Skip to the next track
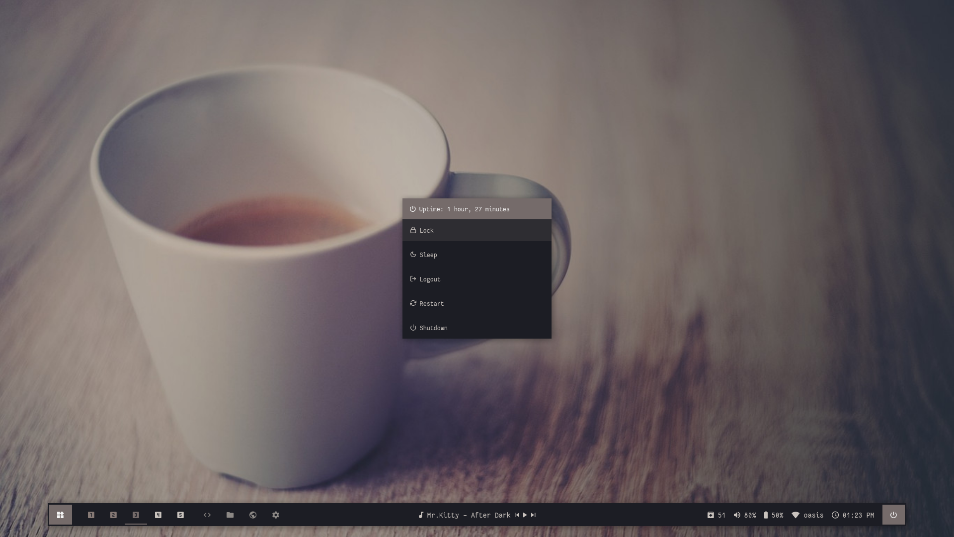The height and width of the screenshot is (537, 954). 533,515
